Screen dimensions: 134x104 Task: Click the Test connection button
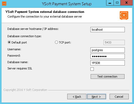[x=107, y=76]
